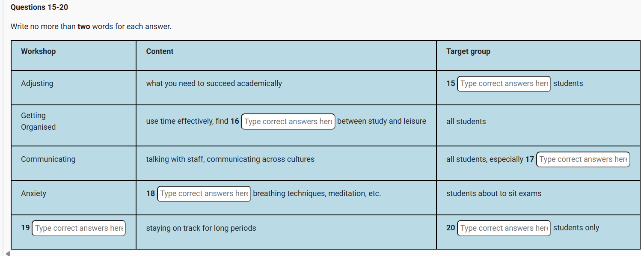Select the "Content" column header
Viewport: 641px width, 256px height.
pos(160,51)
